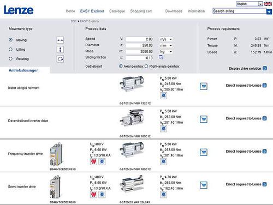Add servo inverter drive to cart
Screen dimensions: 273x205
204,185
